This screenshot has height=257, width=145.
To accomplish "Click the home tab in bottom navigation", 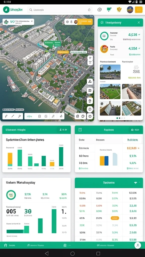I will click(6, 245).
